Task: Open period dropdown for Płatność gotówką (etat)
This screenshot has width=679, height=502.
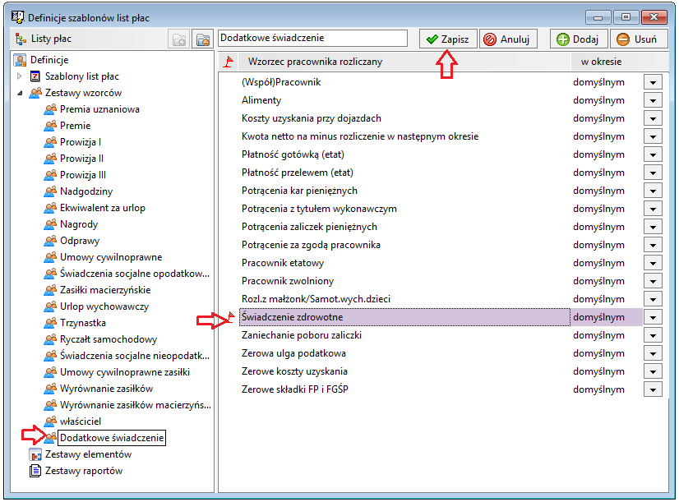Action: click(653, 154)
